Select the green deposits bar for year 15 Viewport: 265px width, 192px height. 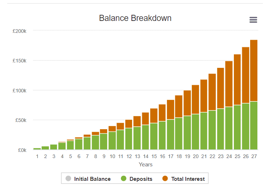click(154, 136)
